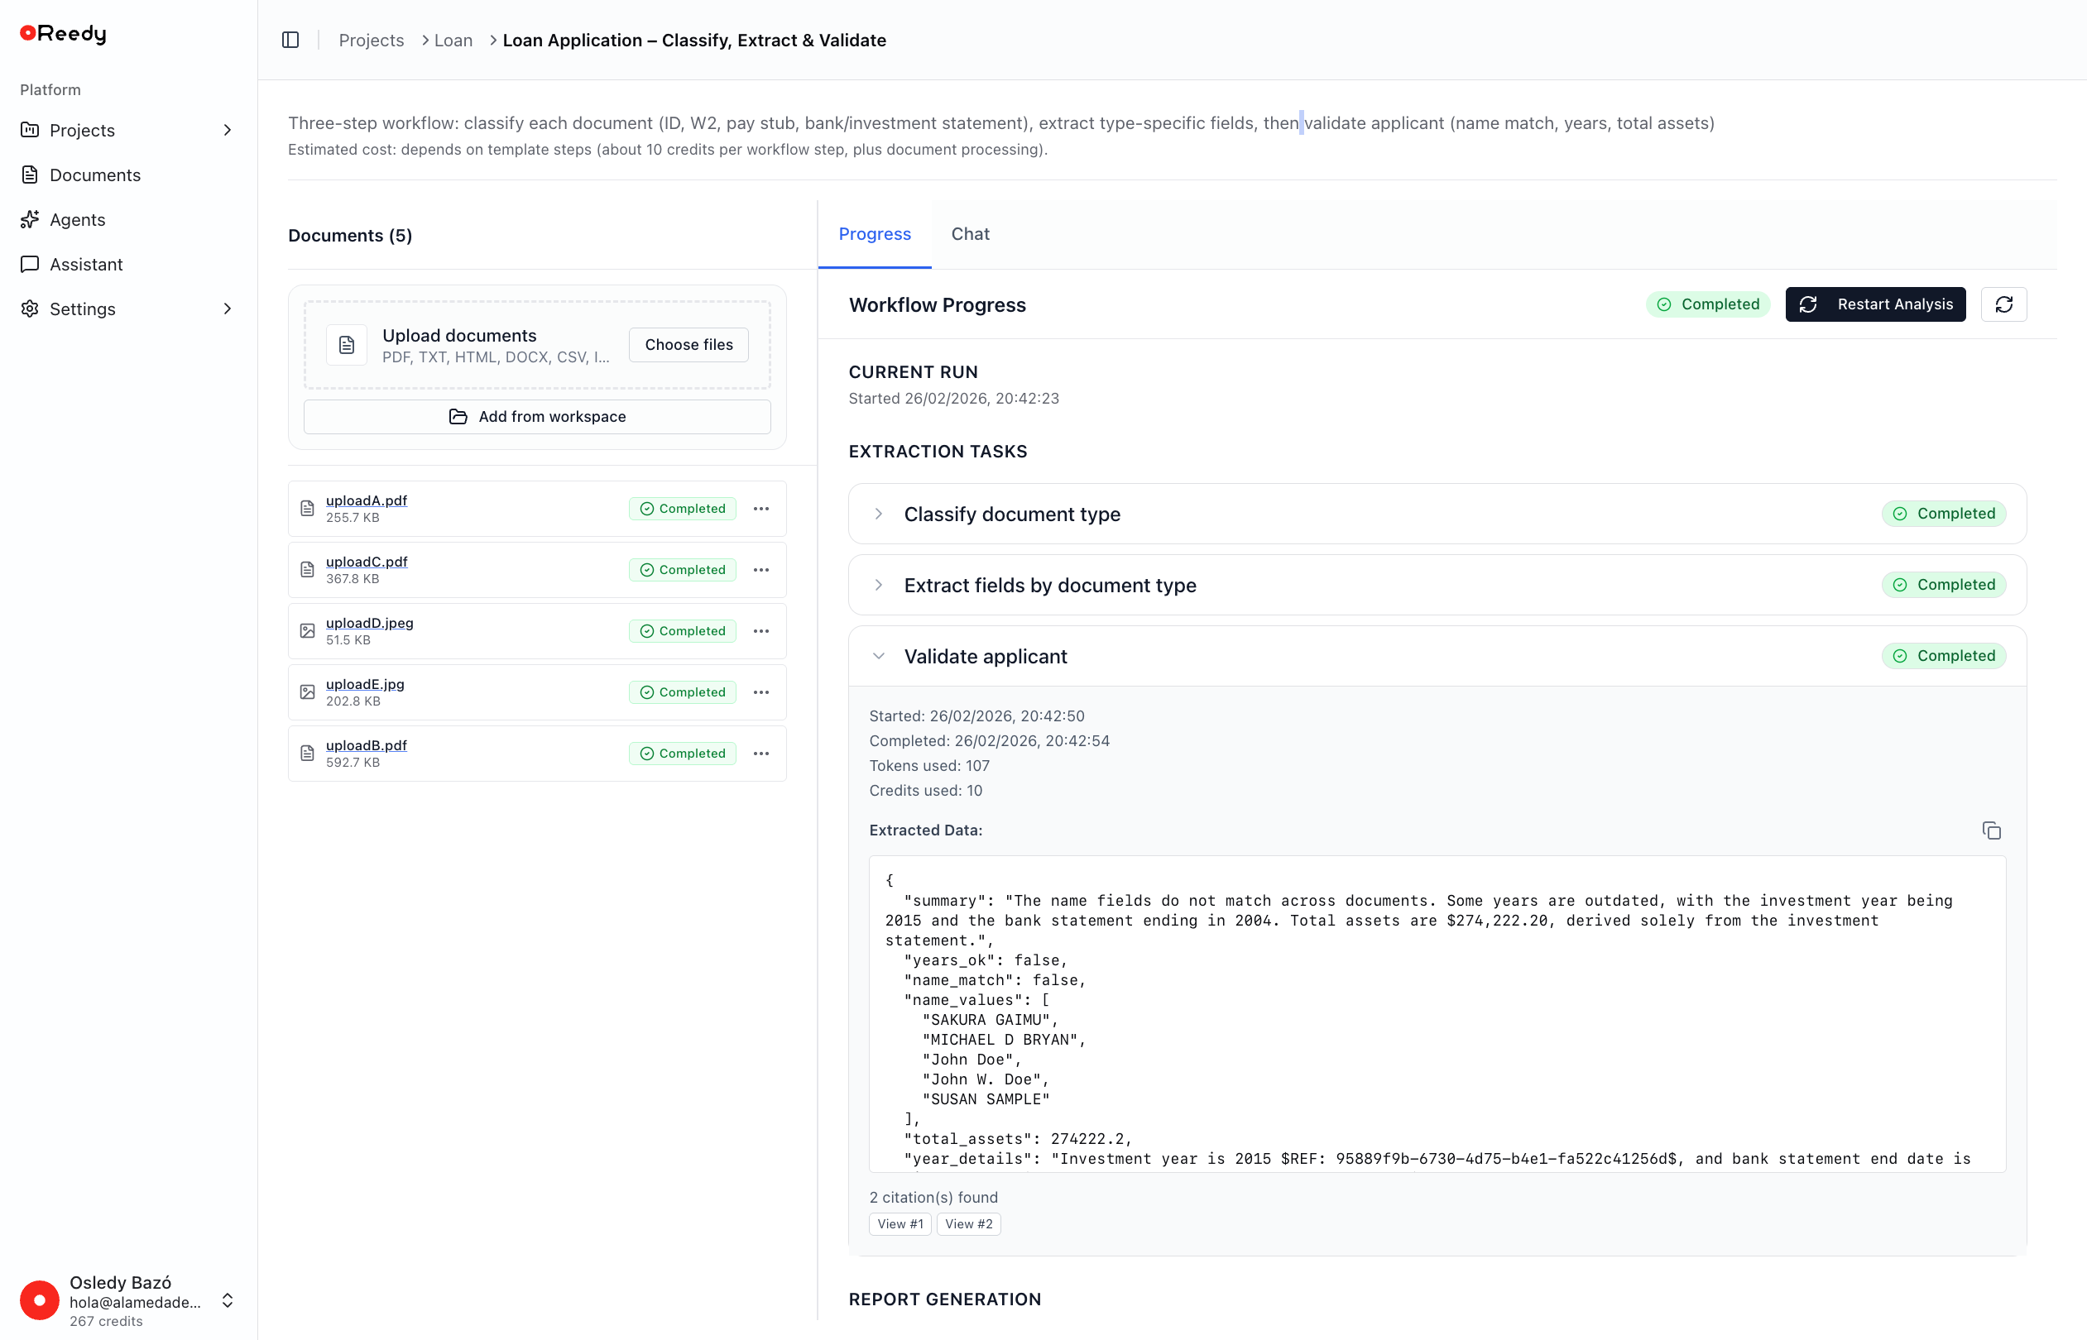Expand the Projects submenu chevron
Screen dimensions: 2087x1340
click(x=227, y=130)
